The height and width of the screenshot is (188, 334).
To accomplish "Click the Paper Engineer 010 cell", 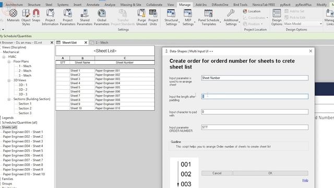I will [x=125, y=108].
